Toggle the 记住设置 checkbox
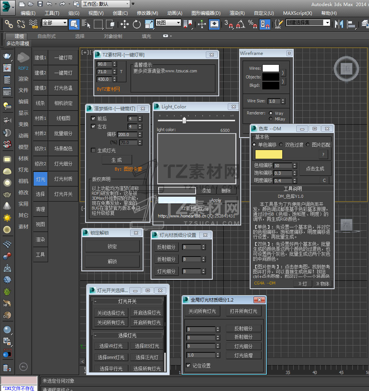The width and height of the screenshot is (369, 391). 188,365
